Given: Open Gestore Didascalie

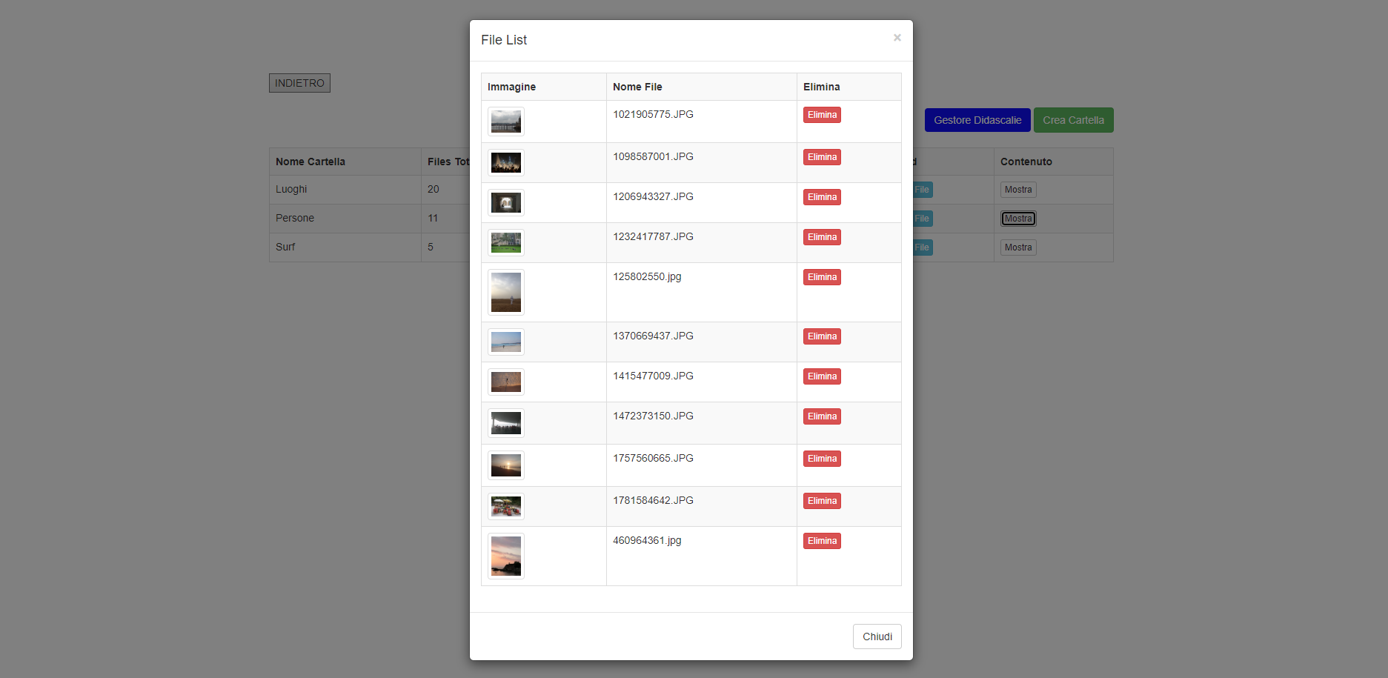Looking at the screenshot, I should pyautogui.click(x=977, y=120).
